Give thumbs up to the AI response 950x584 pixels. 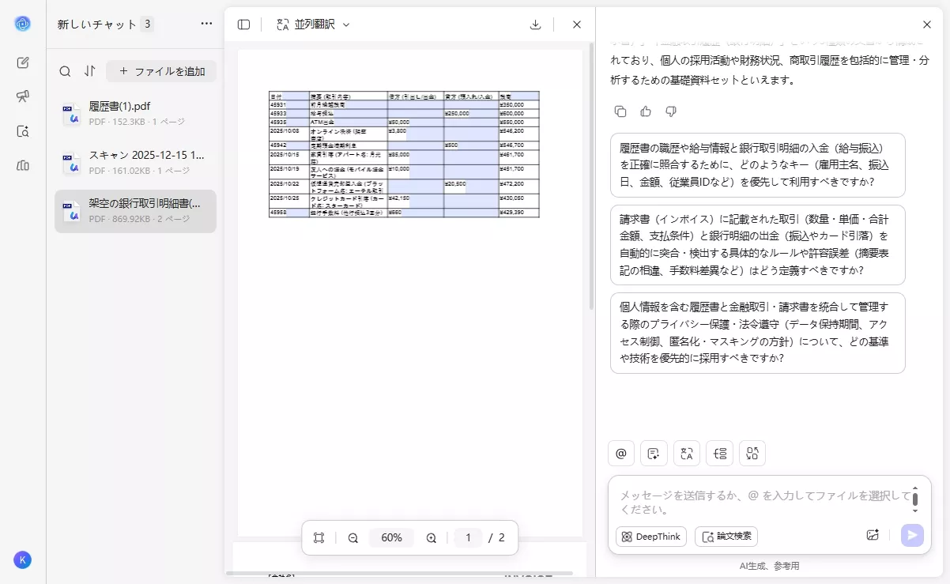pyautogui.click(x=646, y=111)
